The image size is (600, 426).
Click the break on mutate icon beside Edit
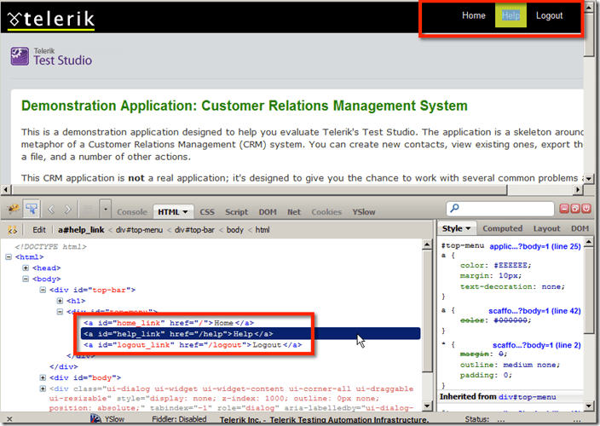pyautogui.click(x=14, y=229)
